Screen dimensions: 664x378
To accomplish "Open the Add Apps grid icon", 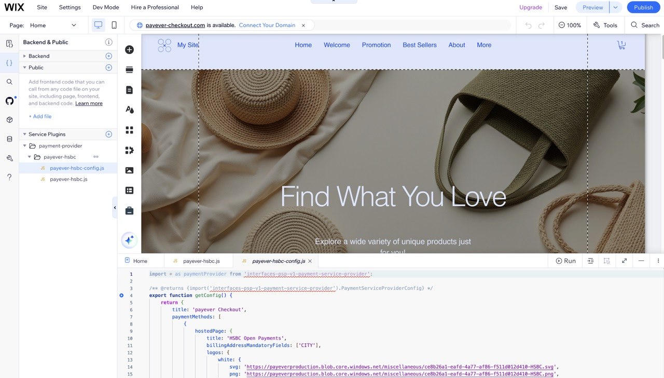I will (x=130, y=130).
